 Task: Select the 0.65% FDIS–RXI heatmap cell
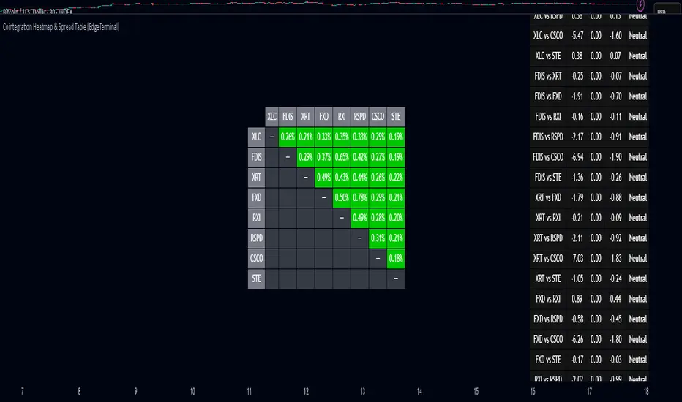click(x=342, y=156)
